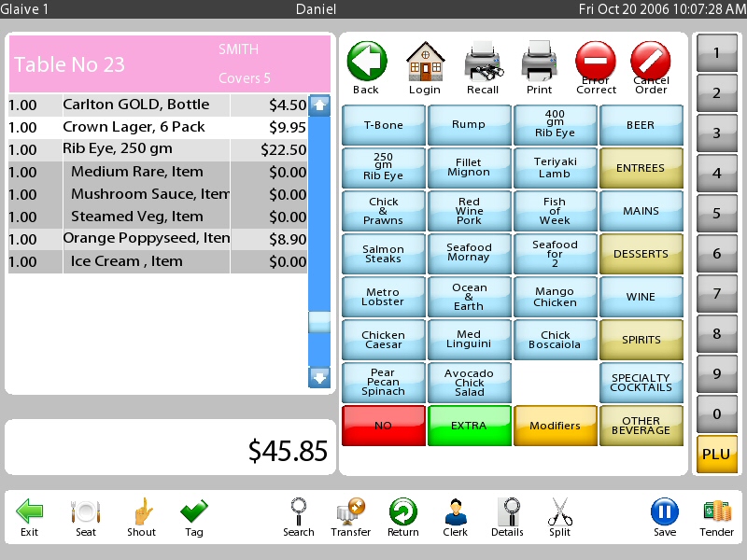Click the Tag checkmark icon
The image size is (747, 560).
[194, 511]
